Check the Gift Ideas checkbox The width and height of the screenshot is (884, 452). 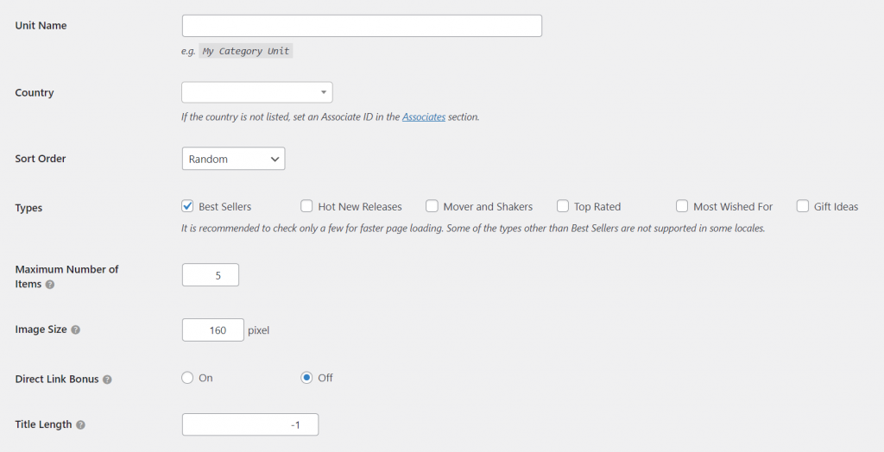tap(803, 206)
